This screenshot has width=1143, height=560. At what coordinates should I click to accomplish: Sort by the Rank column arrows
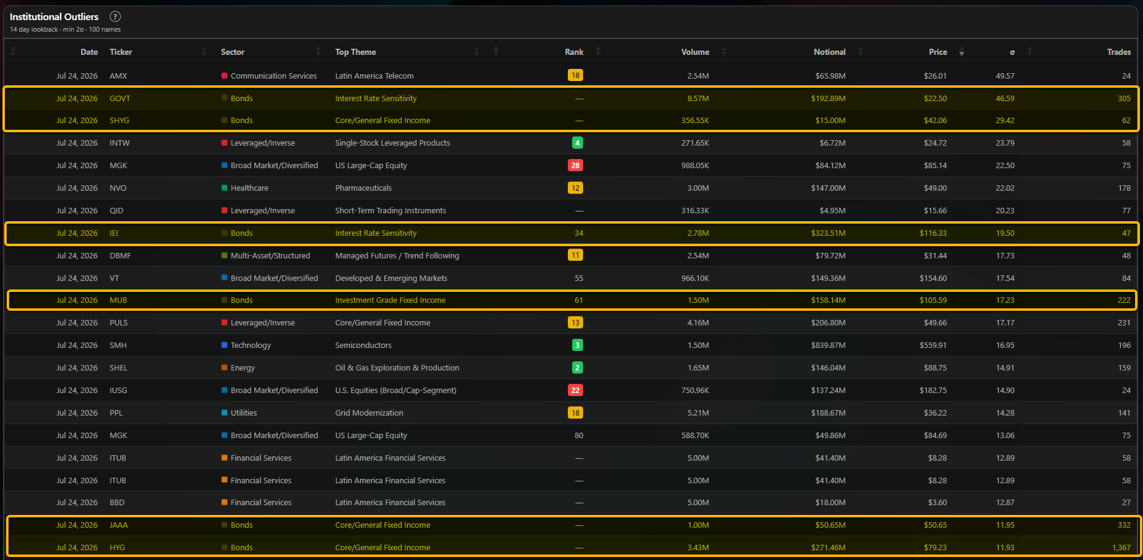(598, 52)
